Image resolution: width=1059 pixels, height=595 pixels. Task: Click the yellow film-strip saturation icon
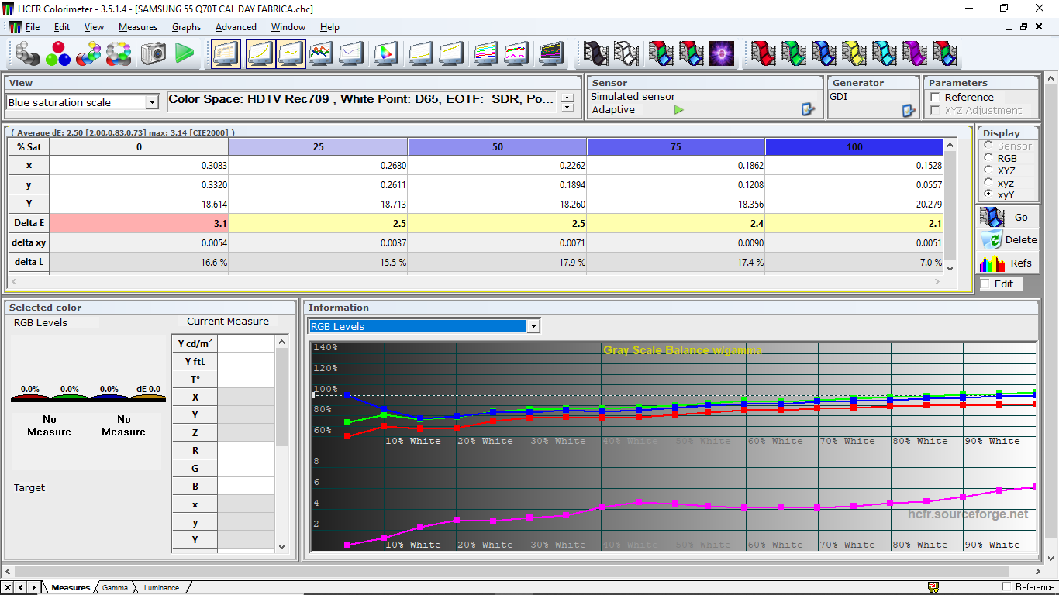[x=854, y=53]
